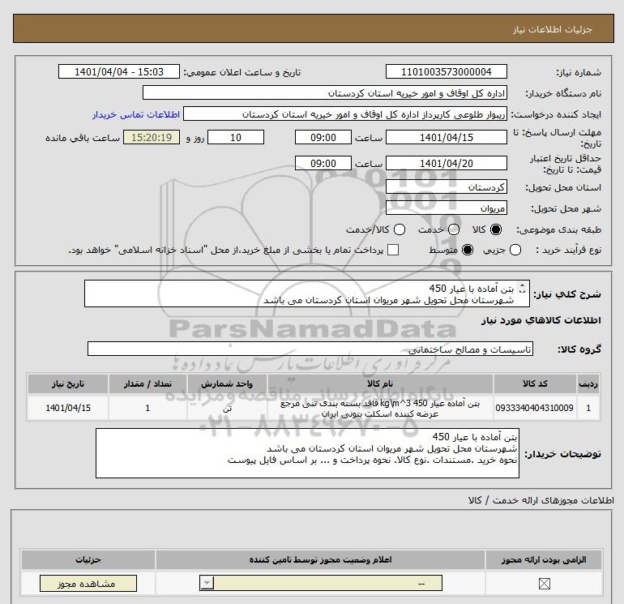
Task: Click the ردیف column header
Action: (588, 383)
